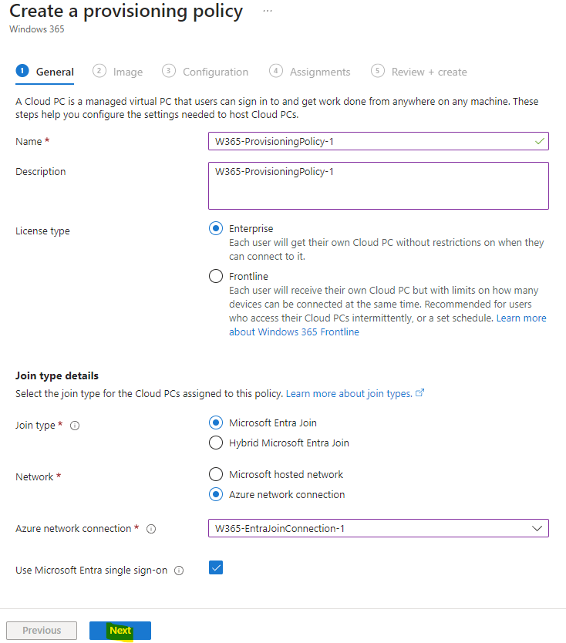The height and width of the screenshot is (643, 566).
Task: Open Learn more about join types link
Action: click(x=349, y=394)
